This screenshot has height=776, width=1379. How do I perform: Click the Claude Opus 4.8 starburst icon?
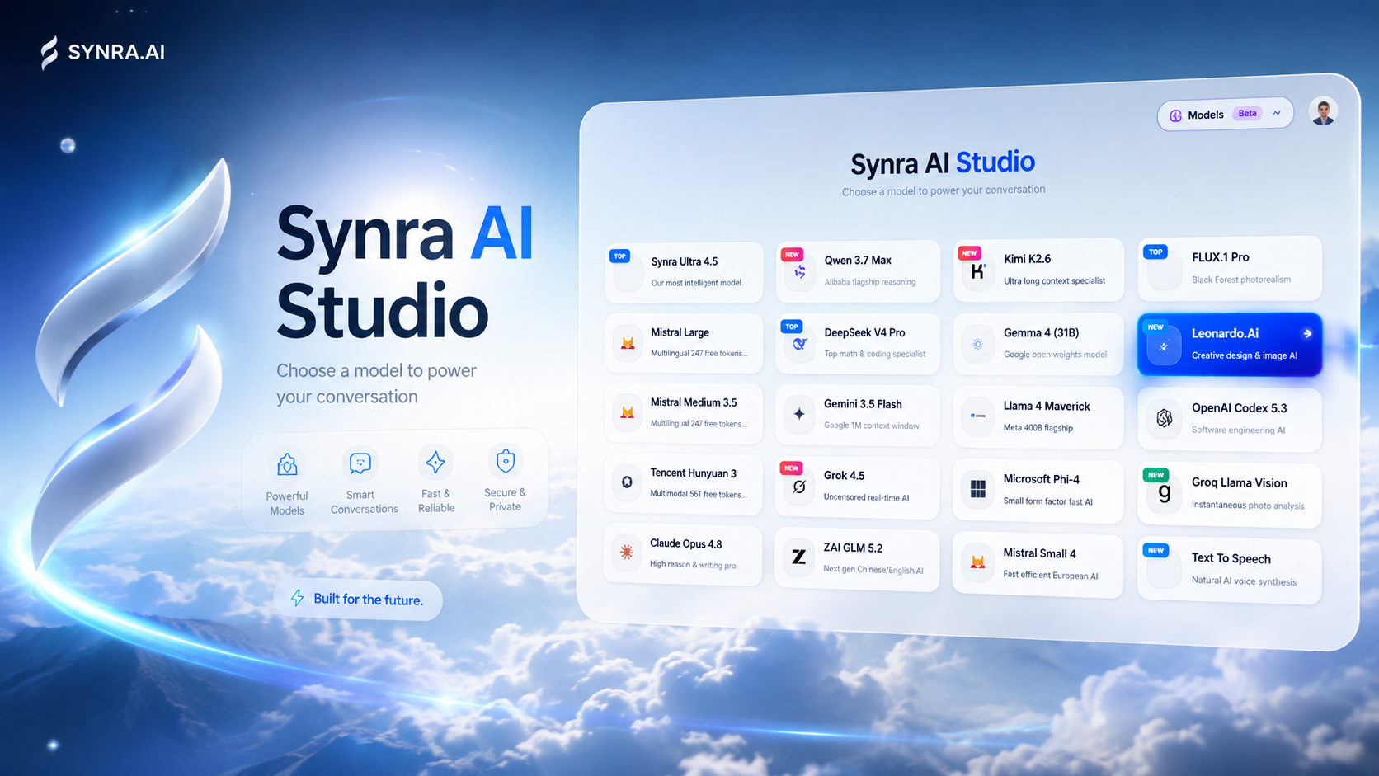pos(627,553)
